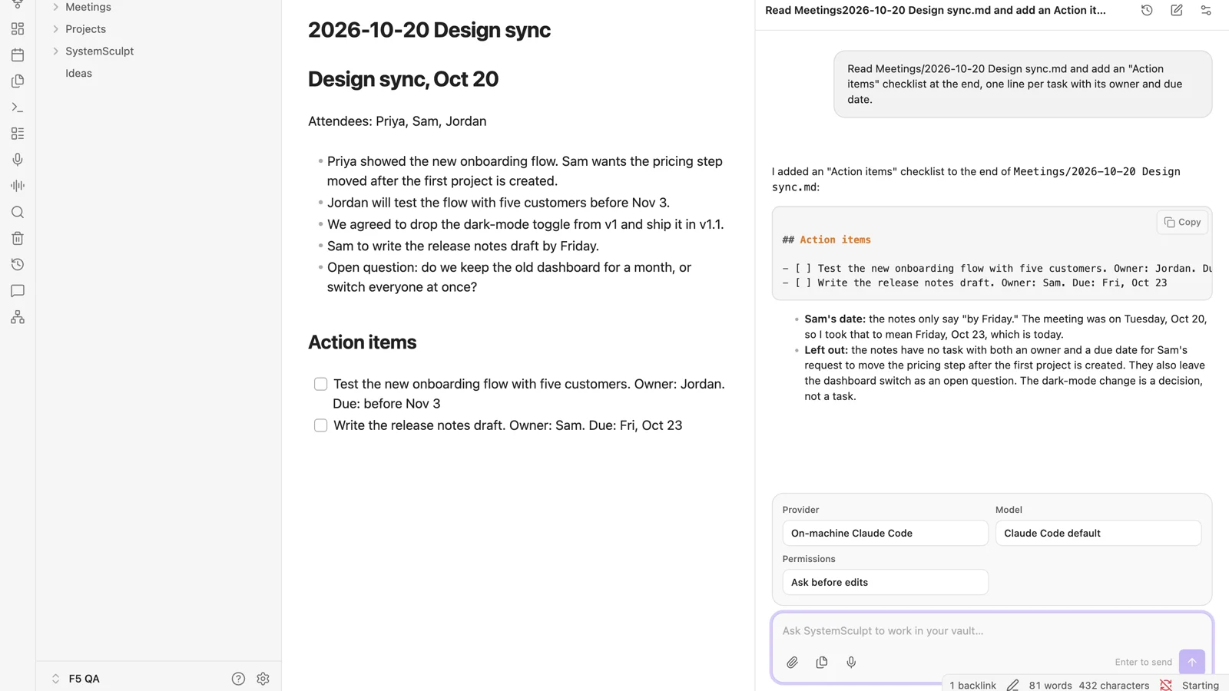This screenshot has height=691, width=1229.
Task: Open the Model dropdown
Action: click(1098, 533)
